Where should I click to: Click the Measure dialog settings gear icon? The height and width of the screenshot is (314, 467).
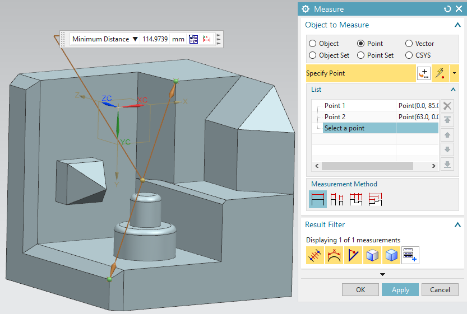click(x=306, y=9)
